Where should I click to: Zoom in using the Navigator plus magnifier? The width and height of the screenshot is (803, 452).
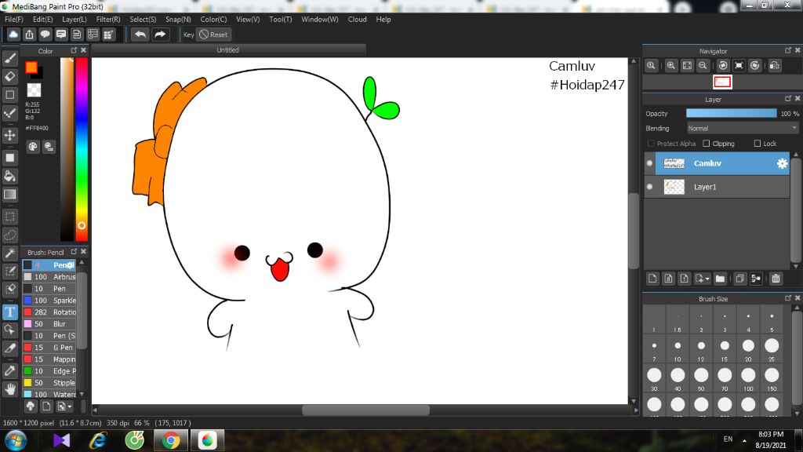671,66
